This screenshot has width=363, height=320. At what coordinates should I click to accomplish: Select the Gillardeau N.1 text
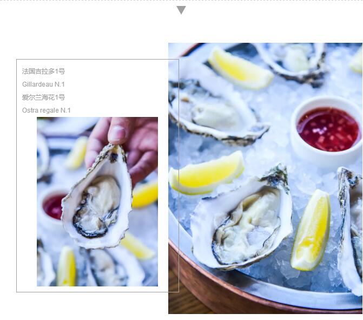coord(43,84)
